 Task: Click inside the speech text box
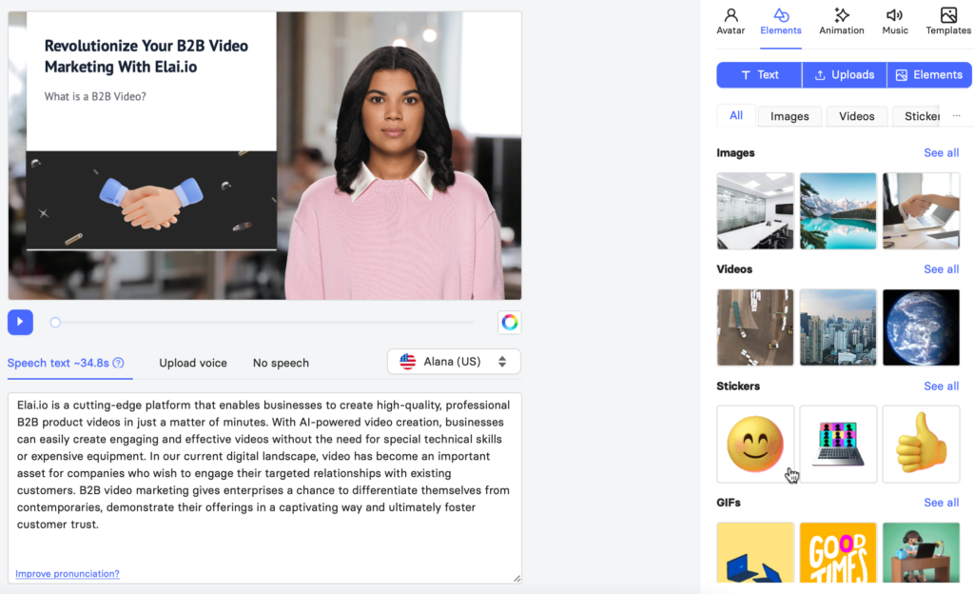[x=264, y=487]
